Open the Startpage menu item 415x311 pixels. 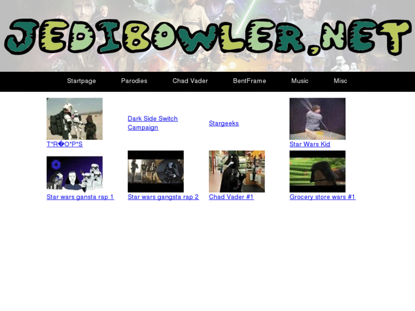[x=81, y=81]
